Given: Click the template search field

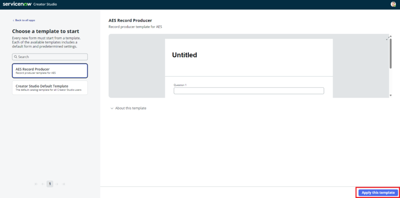Looking at the screenshot, I should (x=50, y=57).
